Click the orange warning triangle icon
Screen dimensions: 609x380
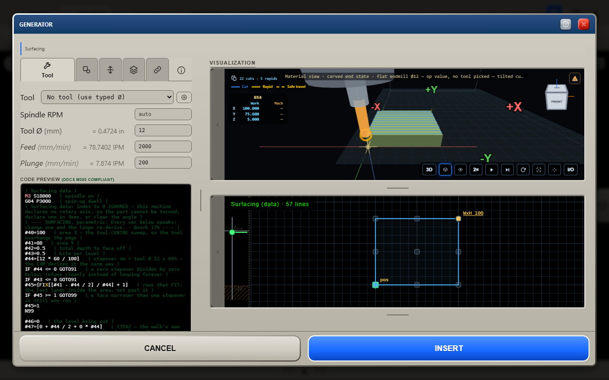[574, 78]
